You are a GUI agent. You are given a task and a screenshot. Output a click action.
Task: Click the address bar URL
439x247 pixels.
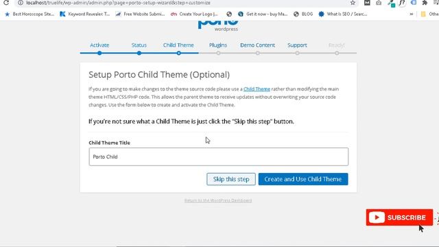click(118, 3)
